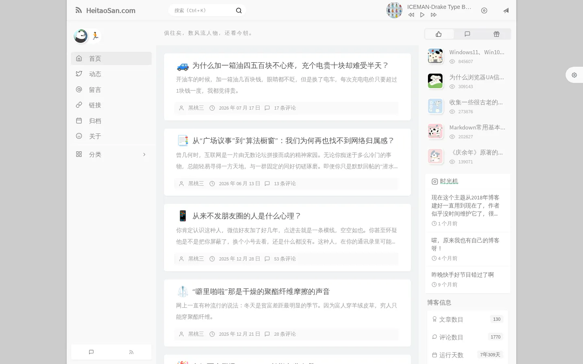Open the 《庆余年》原著的... popular post
This screenshot has width=583, height=364.
point(476,152)
